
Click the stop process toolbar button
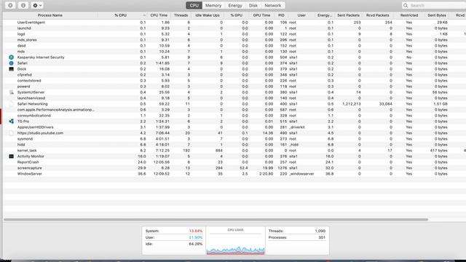coord(10,5)
